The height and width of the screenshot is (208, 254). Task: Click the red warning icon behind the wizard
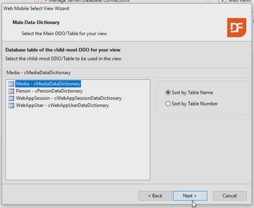pos(39,1)
